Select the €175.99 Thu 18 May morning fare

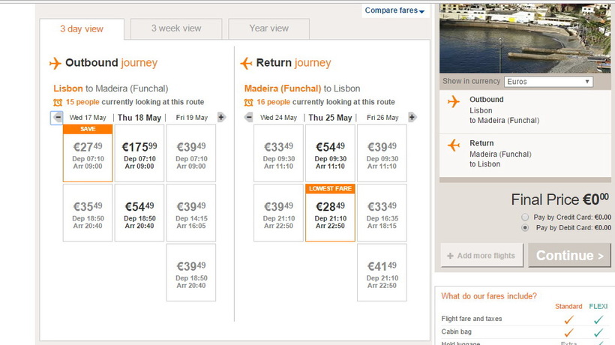point(139,153)
